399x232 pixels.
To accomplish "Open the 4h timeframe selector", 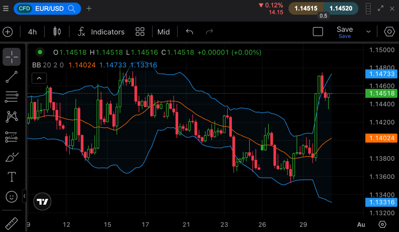I will (32, 32).
